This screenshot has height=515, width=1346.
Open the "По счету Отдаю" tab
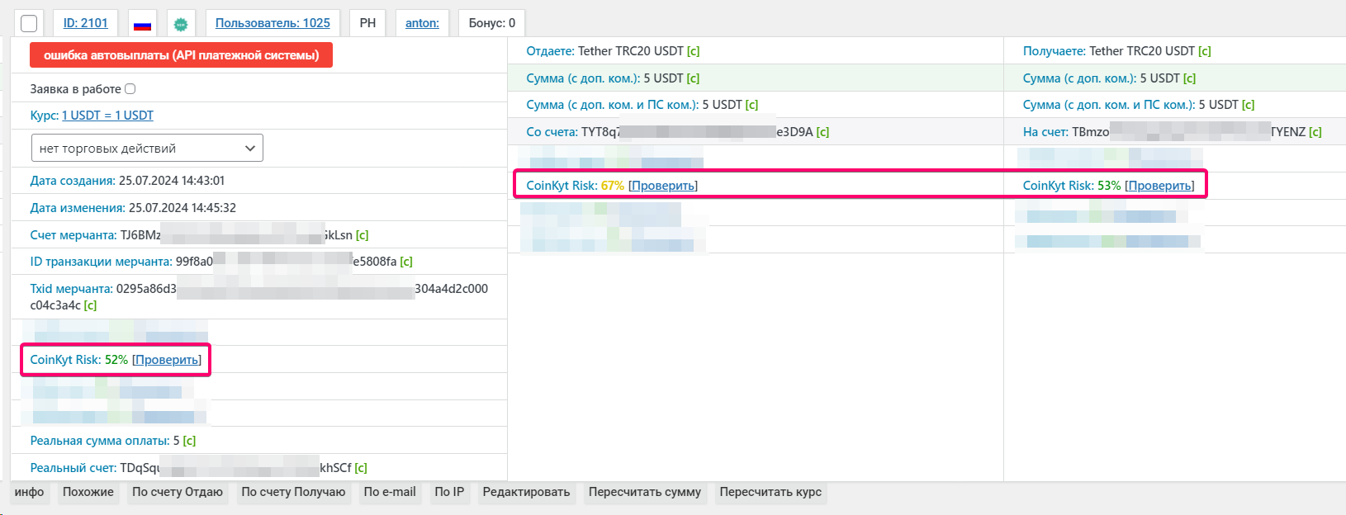coord(178,492)
